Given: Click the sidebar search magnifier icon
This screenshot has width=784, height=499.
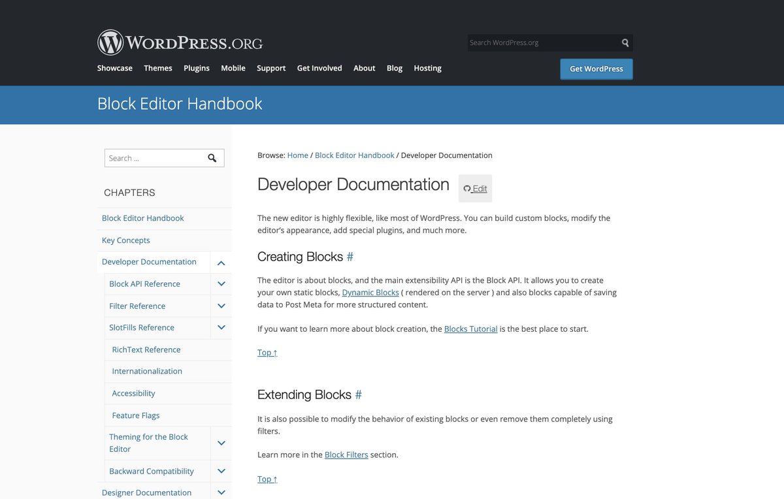Looking at the screenshot, I should [212, 157].
